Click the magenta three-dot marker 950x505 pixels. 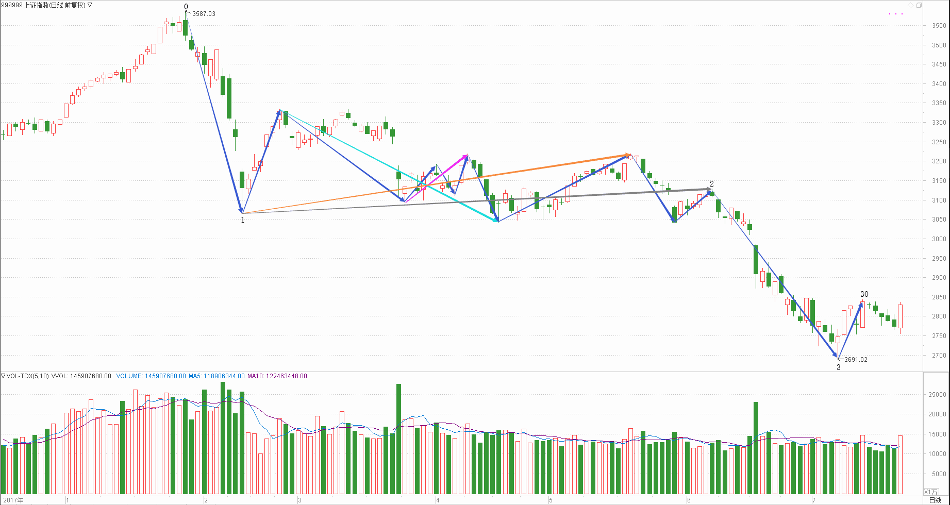pyautogui.click(x=896, y=14)
